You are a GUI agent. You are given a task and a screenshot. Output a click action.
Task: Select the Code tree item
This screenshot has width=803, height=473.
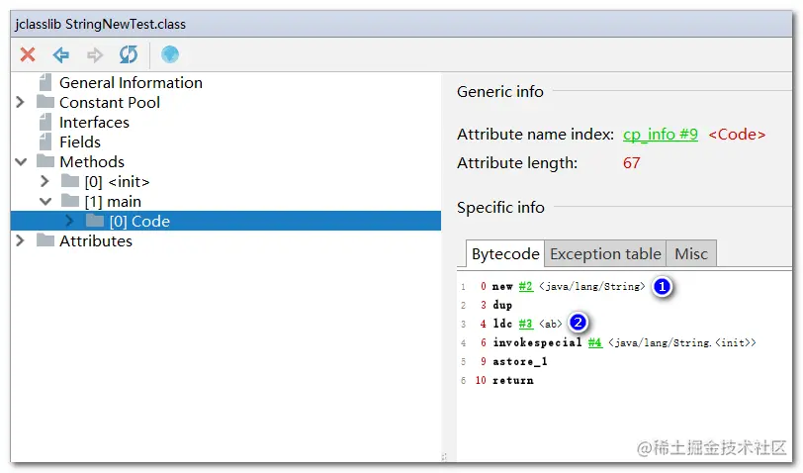138,222
